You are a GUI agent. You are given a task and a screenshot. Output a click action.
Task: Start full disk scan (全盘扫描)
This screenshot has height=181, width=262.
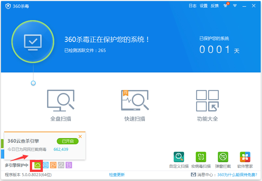pyautogui.click(x=61, y=105)
